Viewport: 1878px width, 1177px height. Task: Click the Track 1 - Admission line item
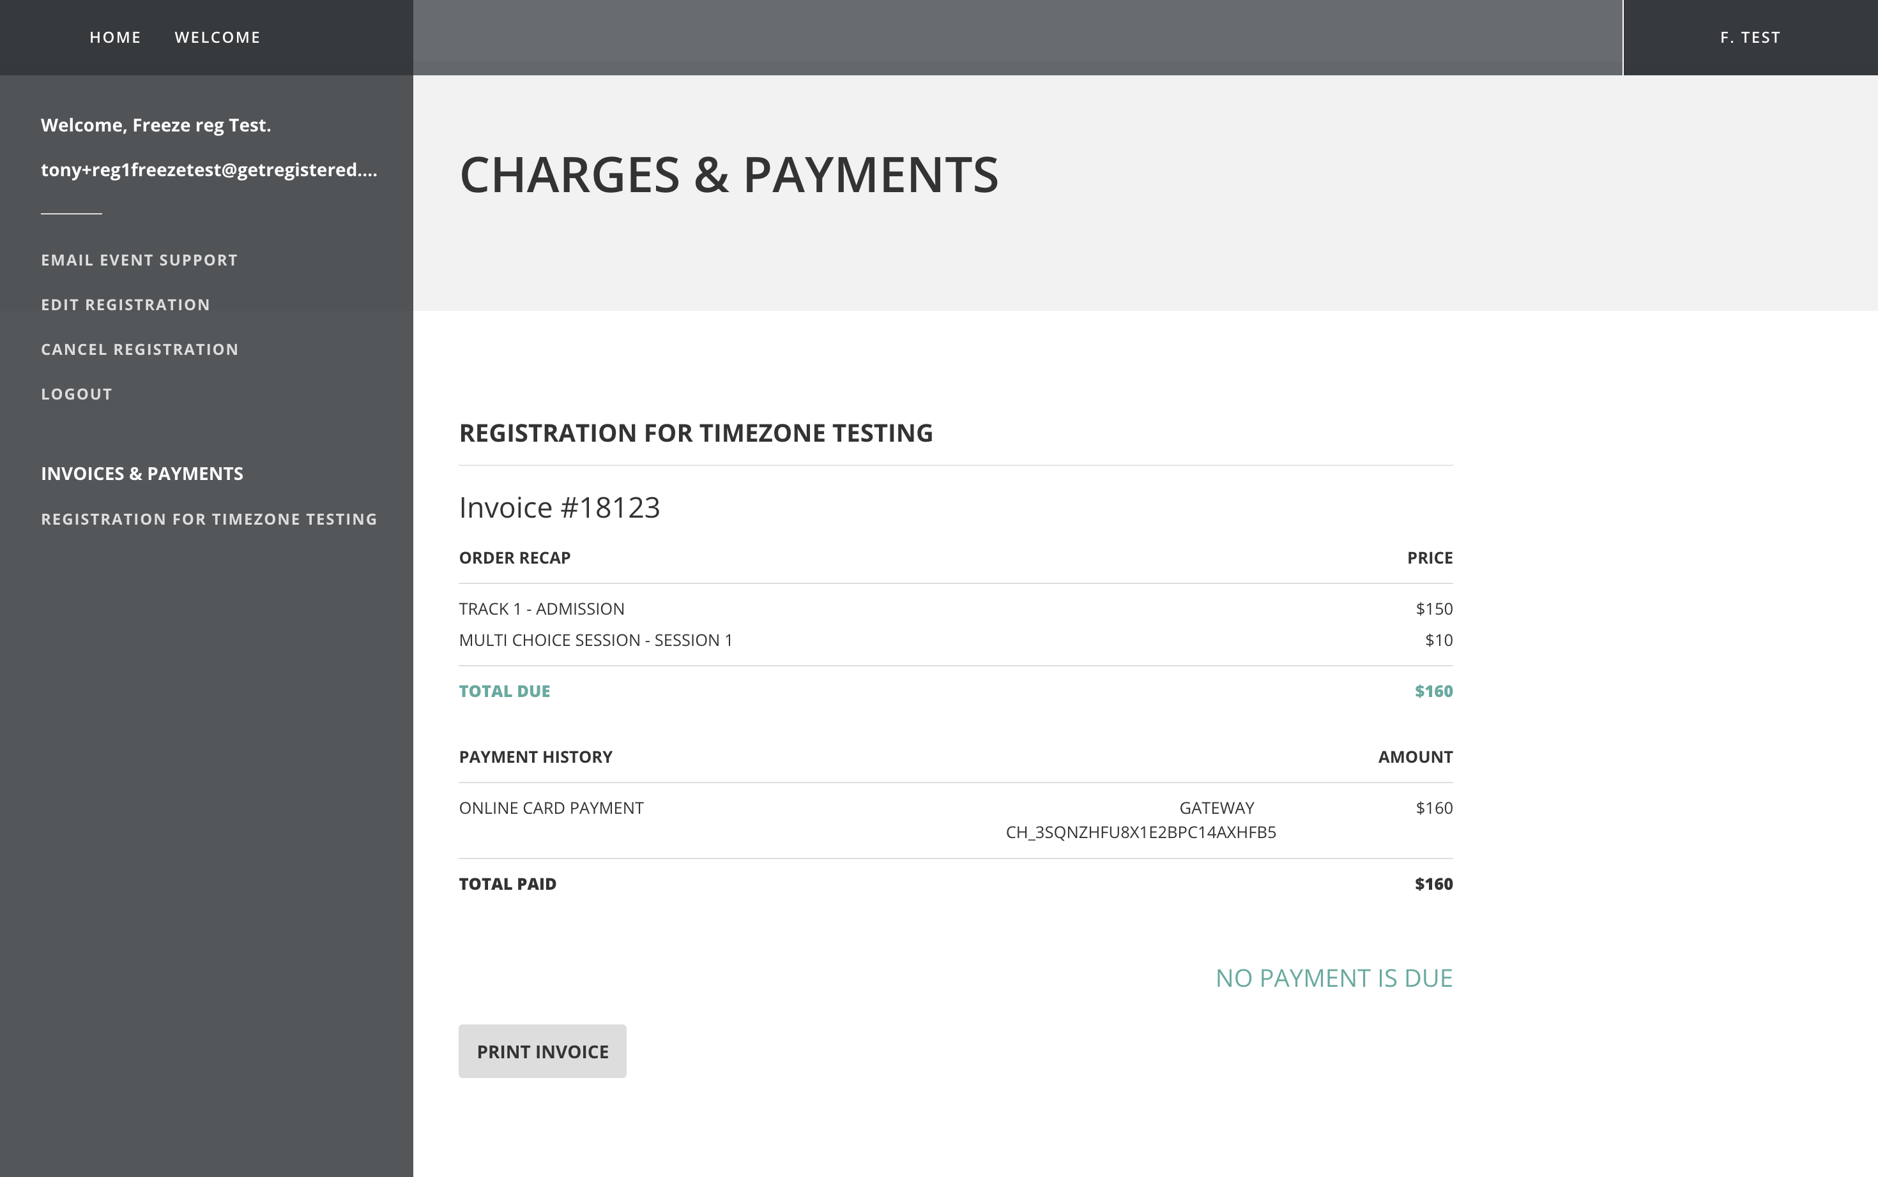pos(541,609)
